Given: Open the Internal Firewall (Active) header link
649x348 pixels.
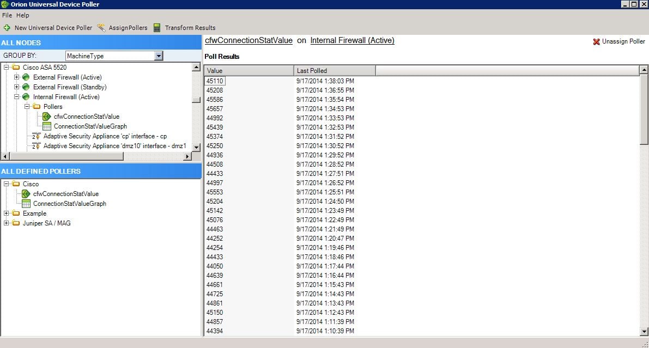Looking at the screenshot, I should [352, 40].
